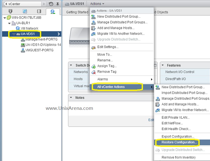Select Add and Manage Hosts in Actions menu

pos(122,28)
